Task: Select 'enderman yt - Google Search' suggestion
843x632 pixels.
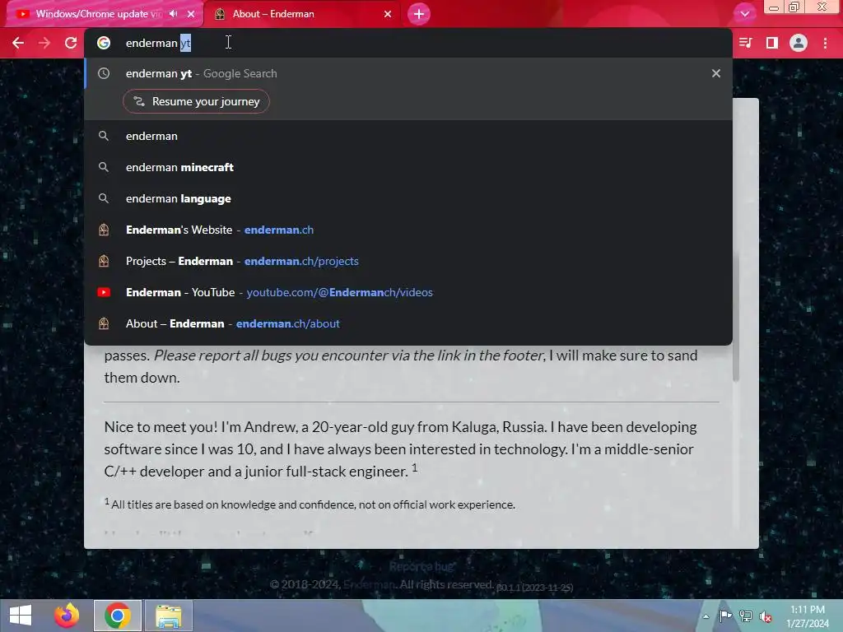Action: click(408, 73)
